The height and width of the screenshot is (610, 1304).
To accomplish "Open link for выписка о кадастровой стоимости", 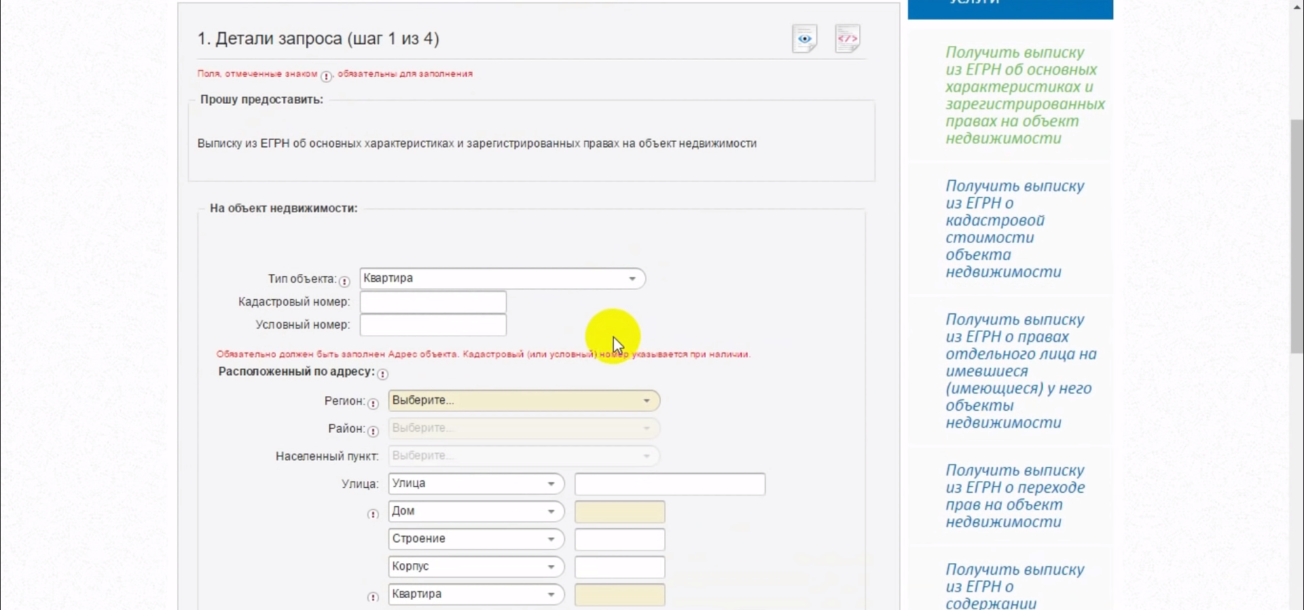I will coord(1015,229).
